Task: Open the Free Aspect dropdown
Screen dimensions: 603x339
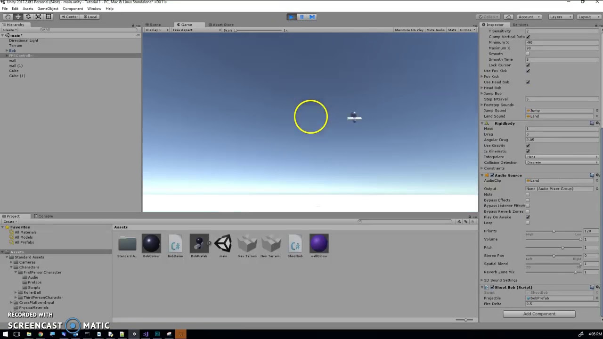Action: pyautogui.click(x=196, y=30)
